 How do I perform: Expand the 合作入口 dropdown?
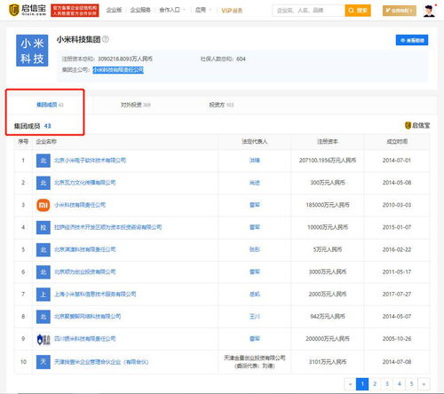[172, 10]
